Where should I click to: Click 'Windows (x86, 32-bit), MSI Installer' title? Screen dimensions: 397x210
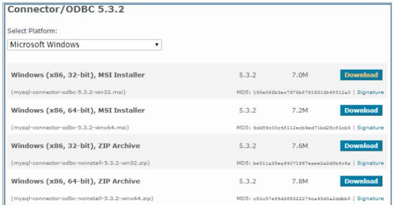point(78,75)
